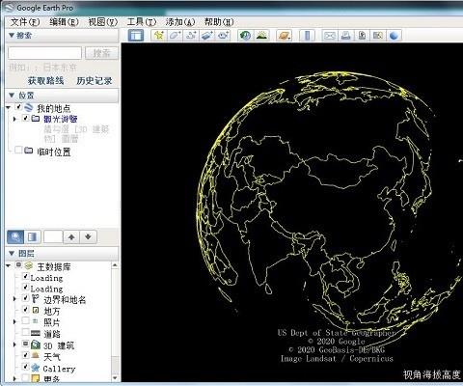
Task: Toggle the 地方 layer checkbox
Action: (x=25, y=310)
